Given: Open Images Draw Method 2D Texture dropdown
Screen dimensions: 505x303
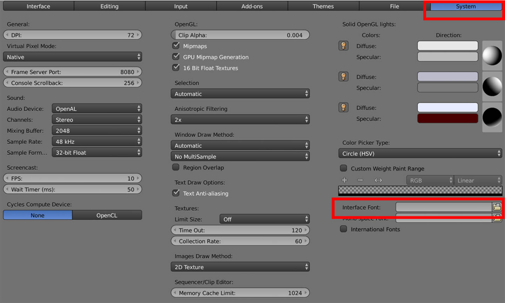Looking at the screenshot, I should tap(240, 267).
